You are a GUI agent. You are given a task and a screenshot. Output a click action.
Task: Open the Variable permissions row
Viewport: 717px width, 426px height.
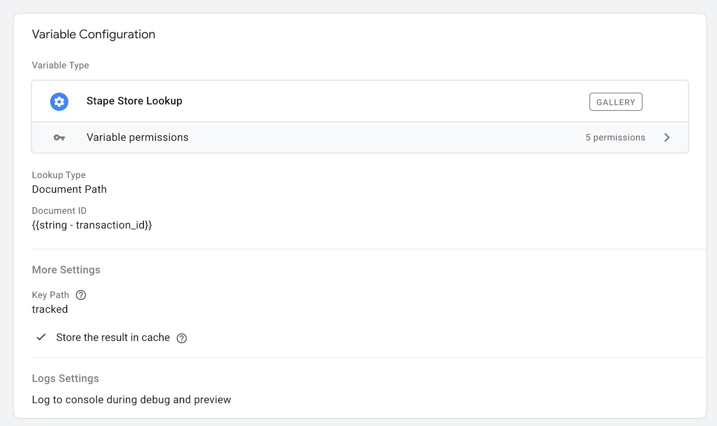[360, 138]
